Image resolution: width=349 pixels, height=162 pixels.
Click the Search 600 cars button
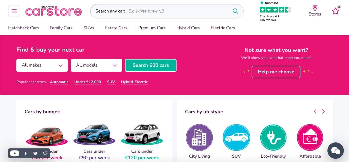(151, 65)
